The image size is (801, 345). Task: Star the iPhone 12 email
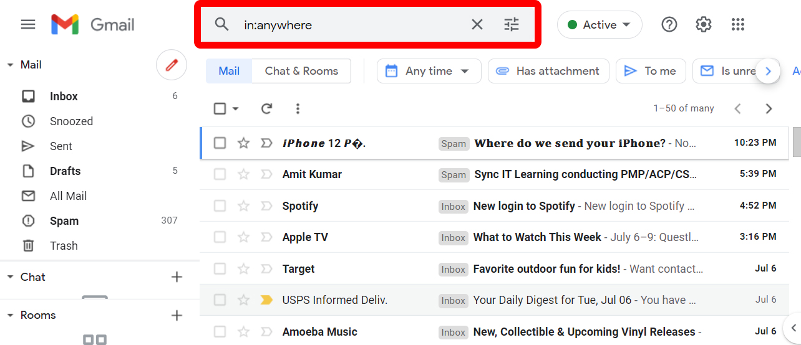[243, 143]
